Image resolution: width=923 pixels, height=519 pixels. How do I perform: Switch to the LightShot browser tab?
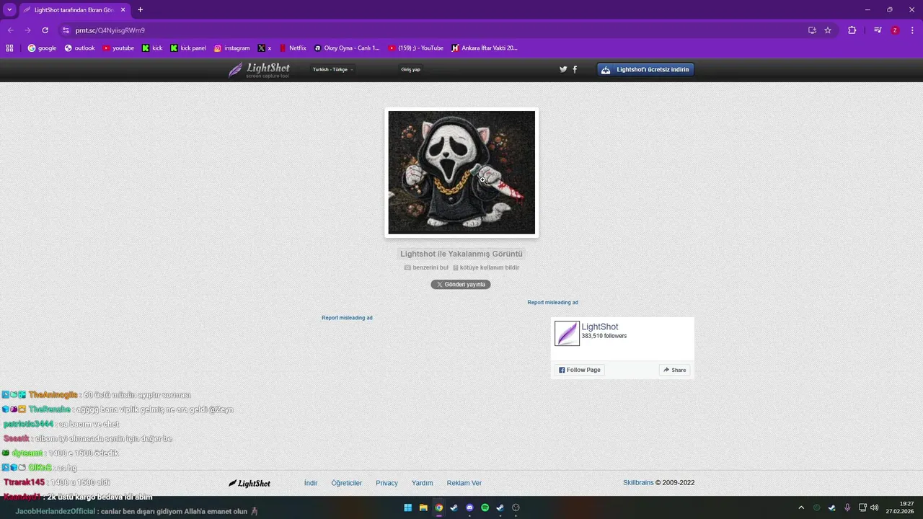[74, 10]
